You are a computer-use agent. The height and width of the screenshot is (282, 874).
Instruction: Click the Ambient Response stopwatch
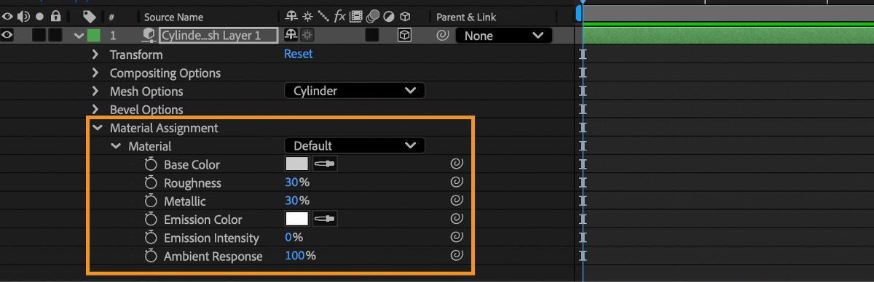pyautogui.click(x=151, y=256)
